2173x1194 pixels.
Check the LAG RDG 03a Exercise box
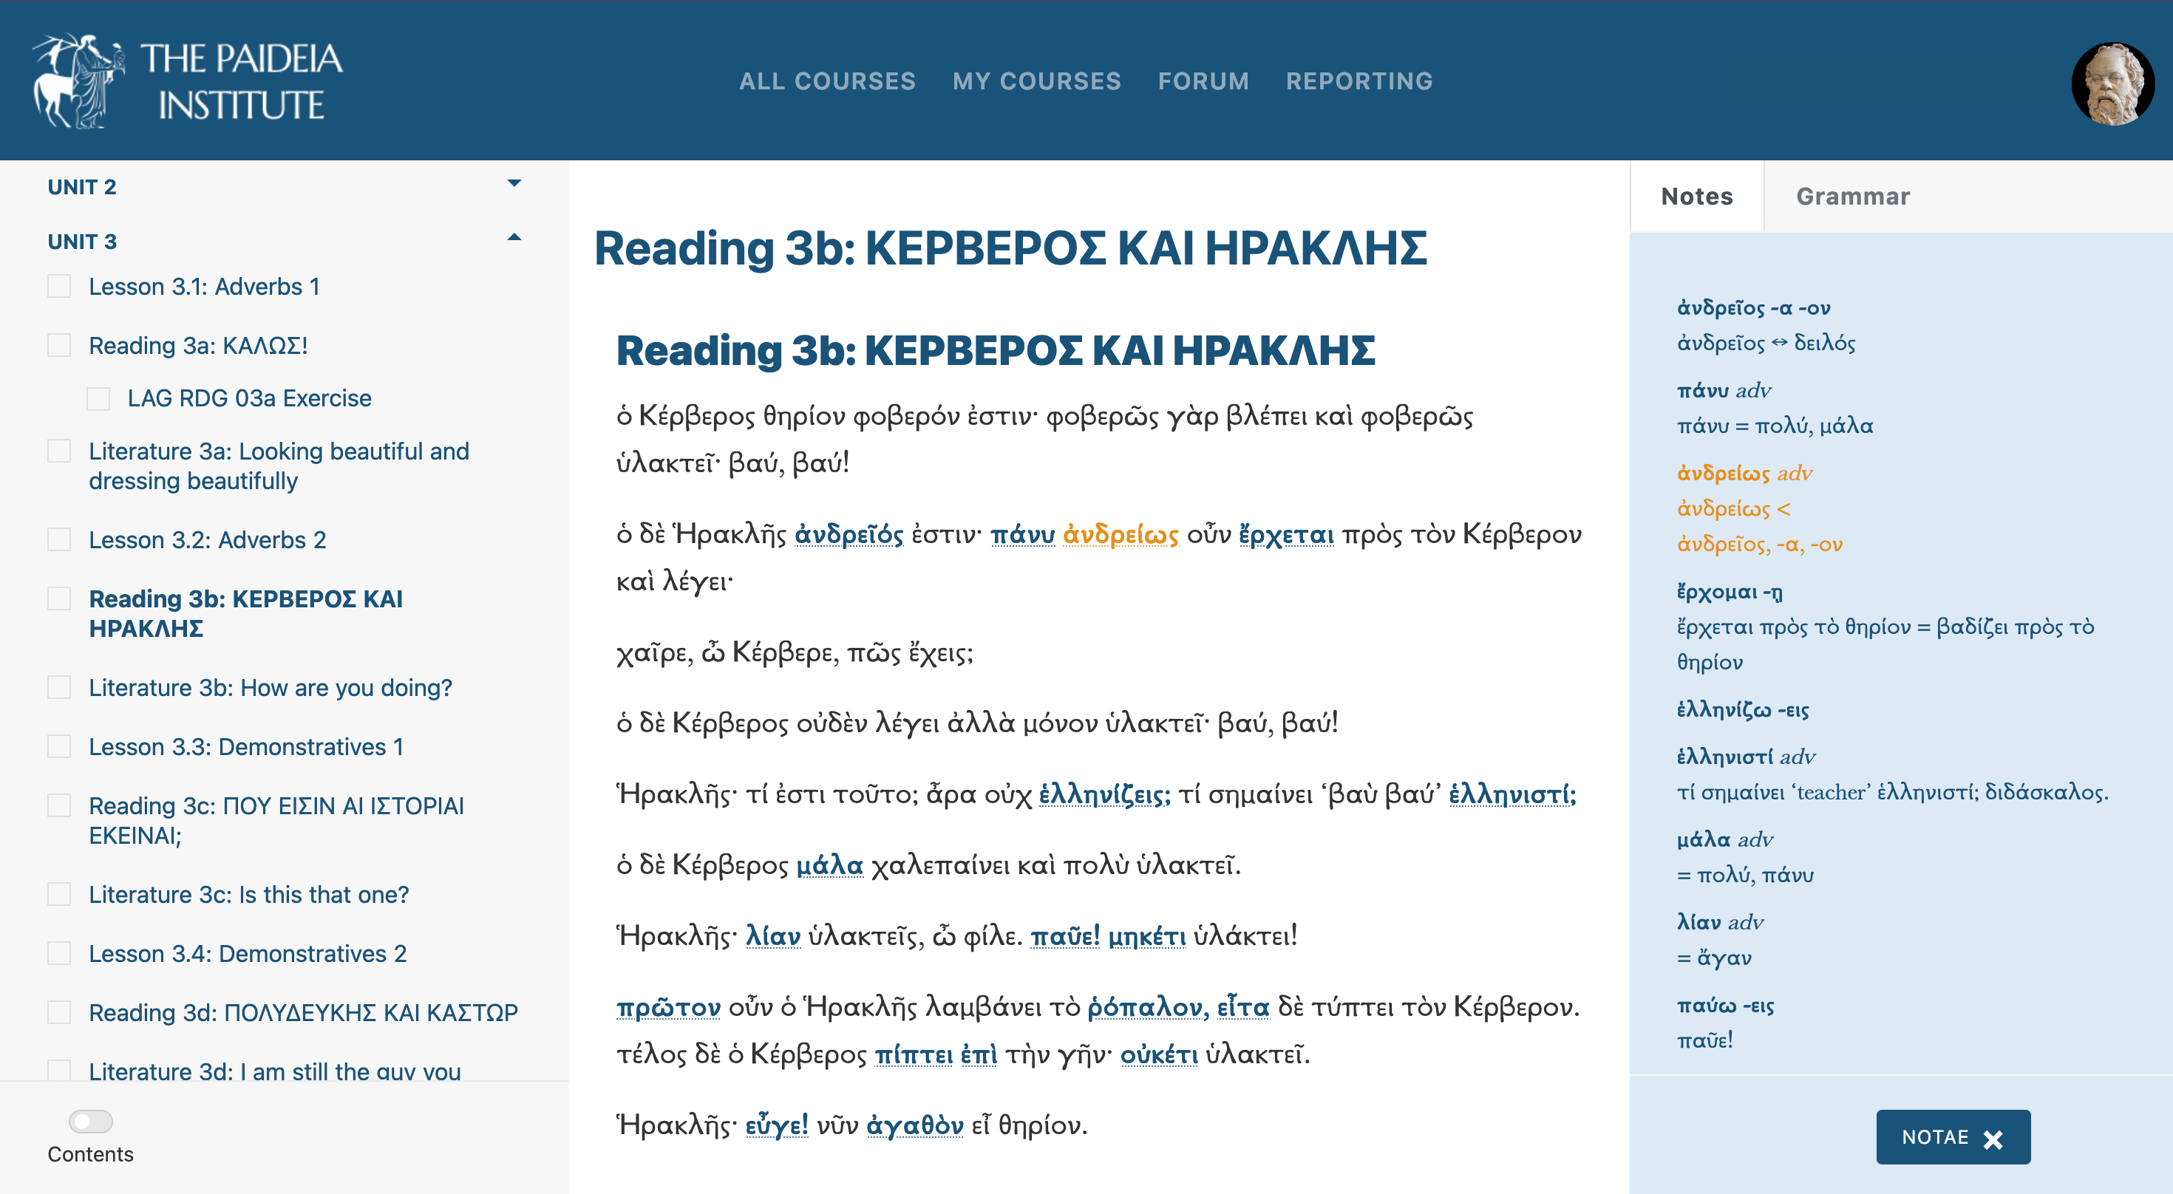pos(99,398)
